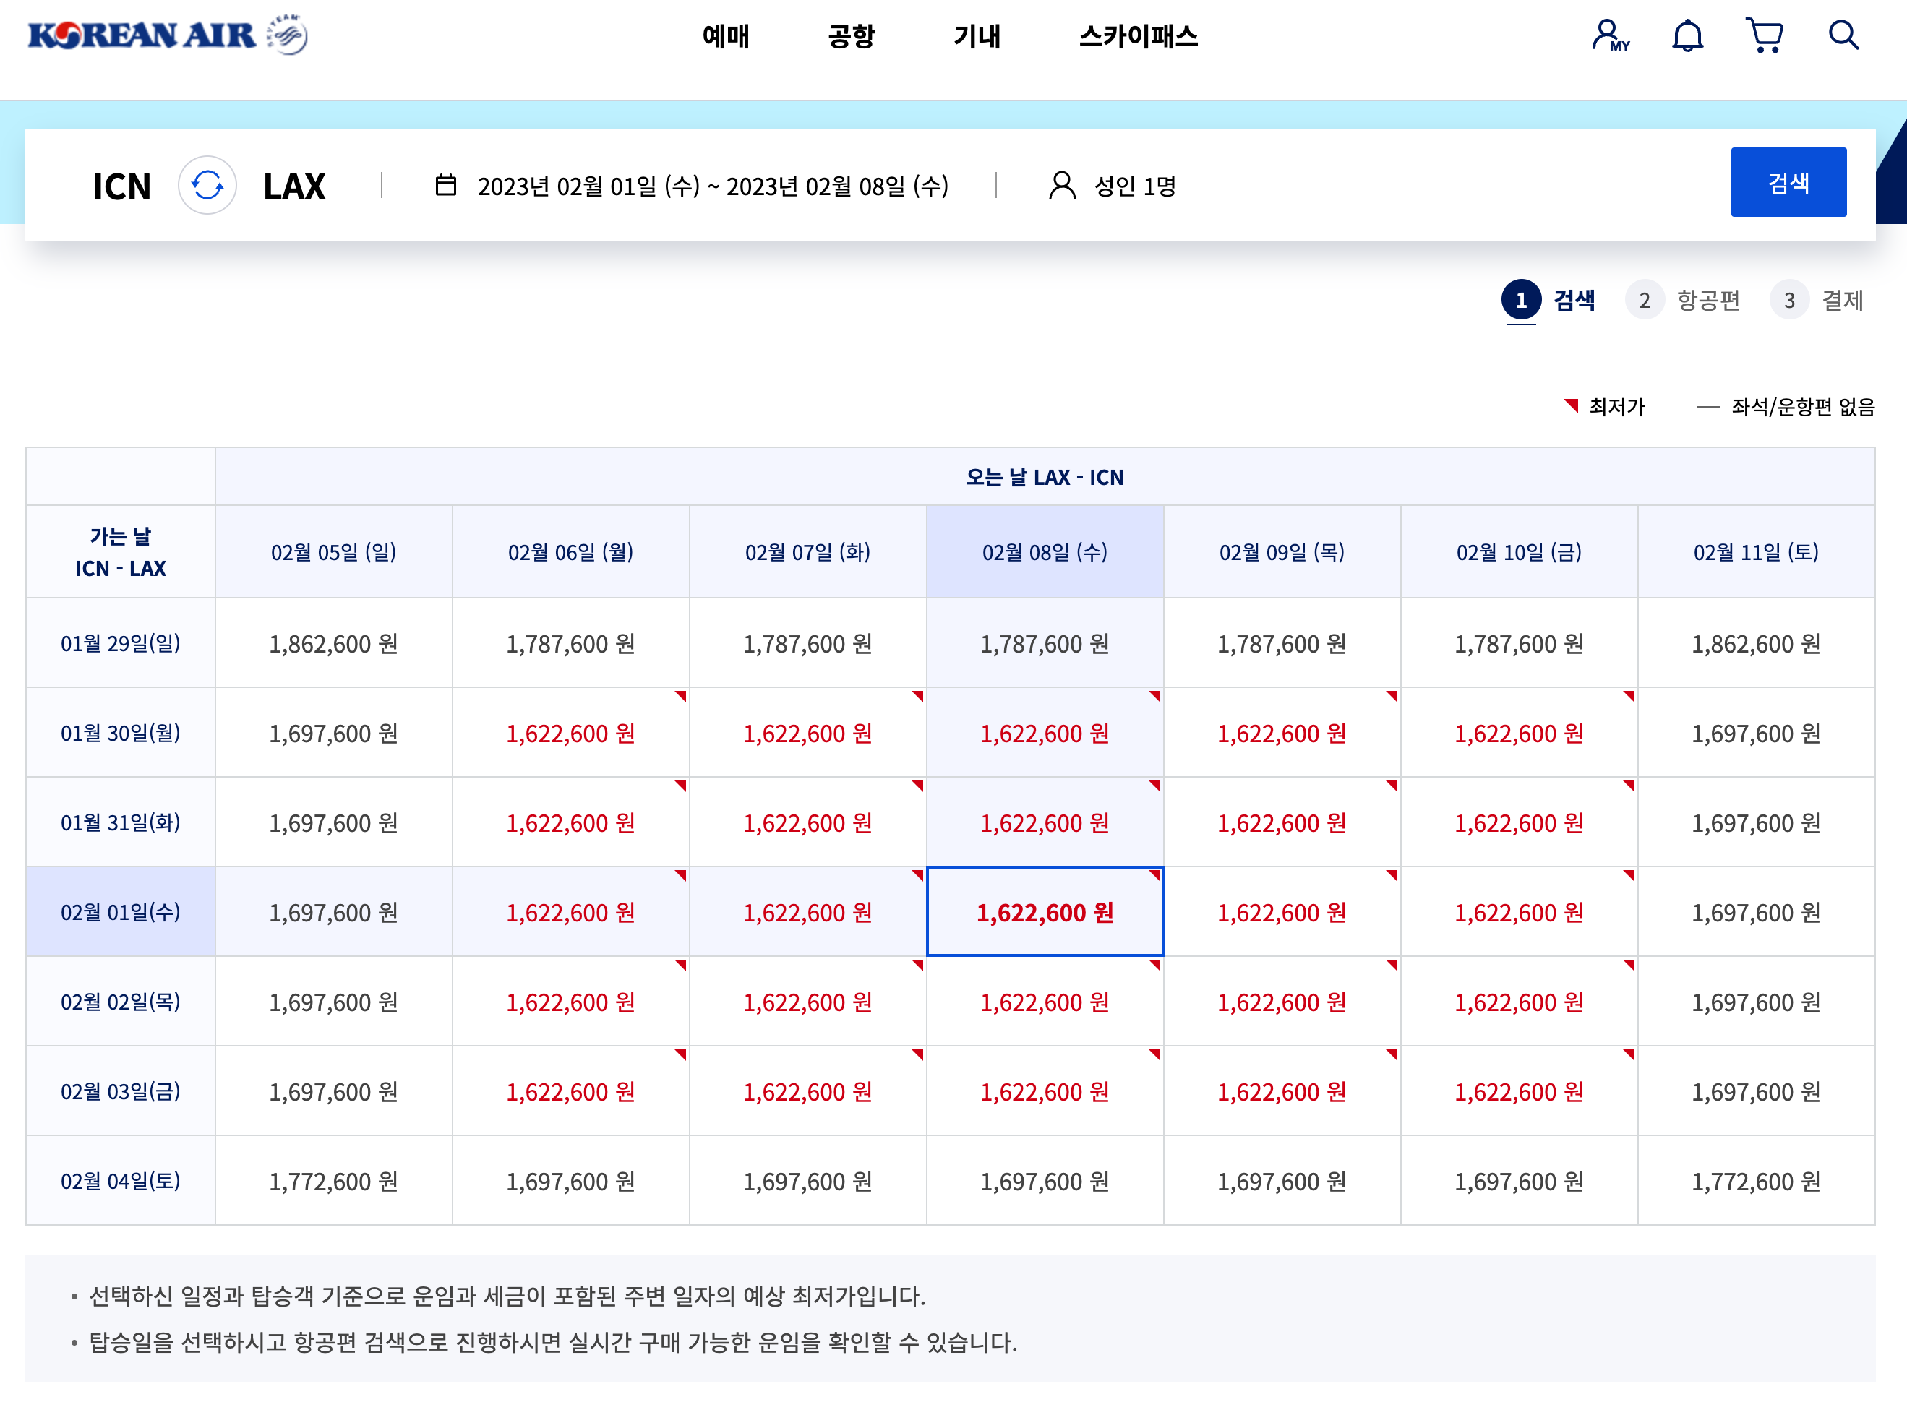The width and height of the screenshot is (1907, 1402).
Task: Open the shopping cart icon
Action: point(1765,35)
